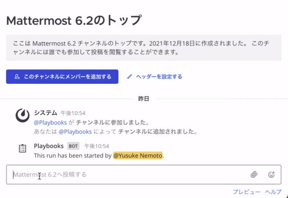
Task: Click the BOT tag badge
Action: point(73,146)
